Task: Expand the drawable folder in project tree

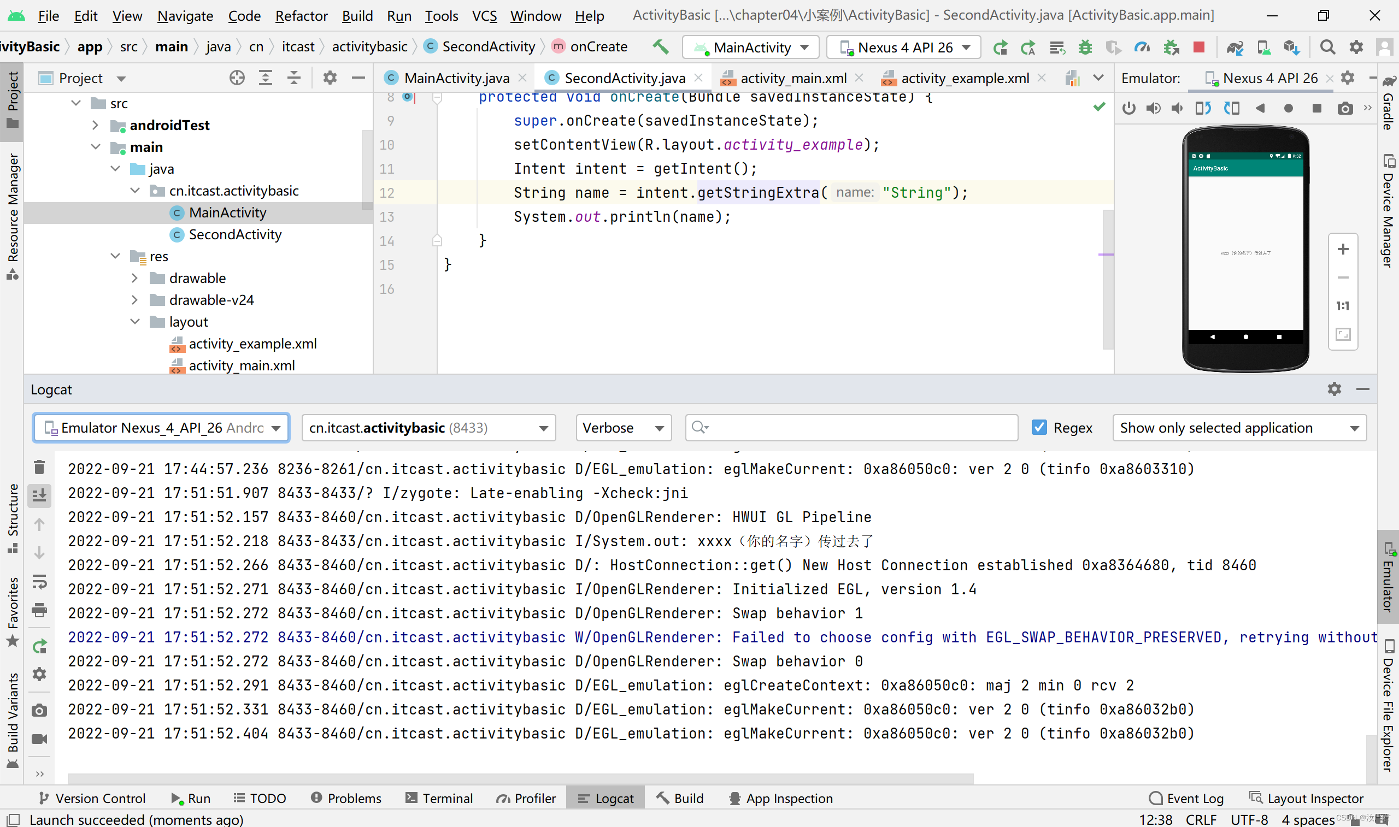Action: (x=134, y=278)
